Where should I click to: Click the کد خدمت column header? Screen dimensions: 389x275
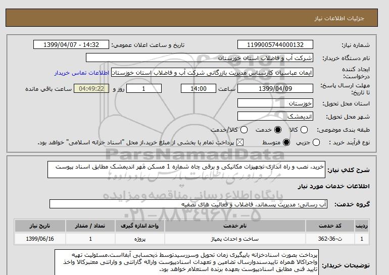330,226
